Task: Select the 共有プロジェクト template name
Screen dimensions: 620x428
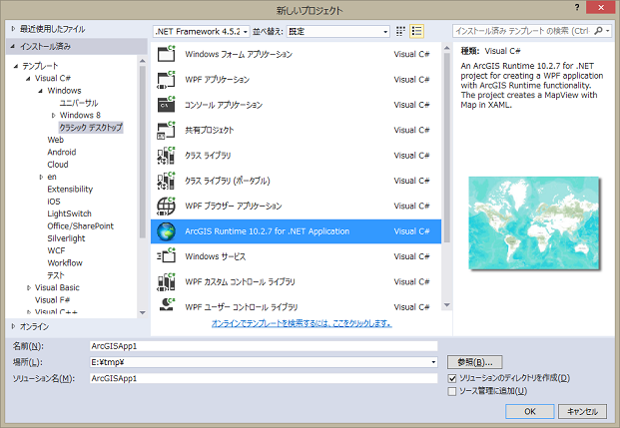Action: pos(210,130)
